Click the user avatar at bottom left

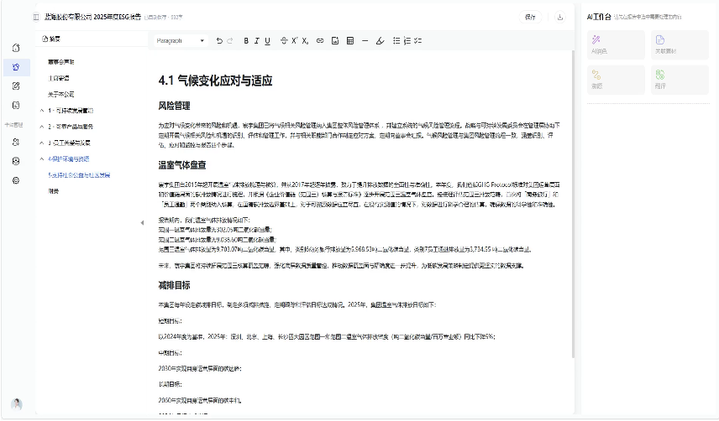click(x=17, y=404)
